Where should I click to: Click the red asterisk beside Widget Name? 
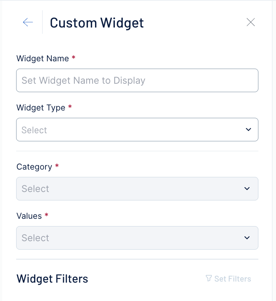(x=73, y=58)
